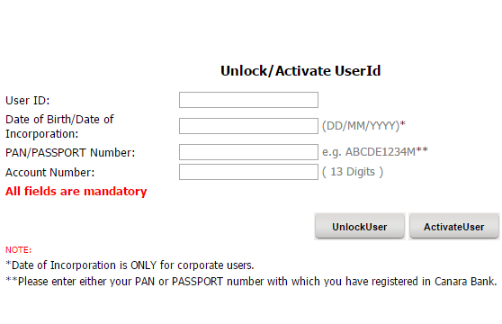This screenshot has width=502, height=324.
Task: Click the Date of Incorporation corporate users note
Action: (x=130, y=265)
